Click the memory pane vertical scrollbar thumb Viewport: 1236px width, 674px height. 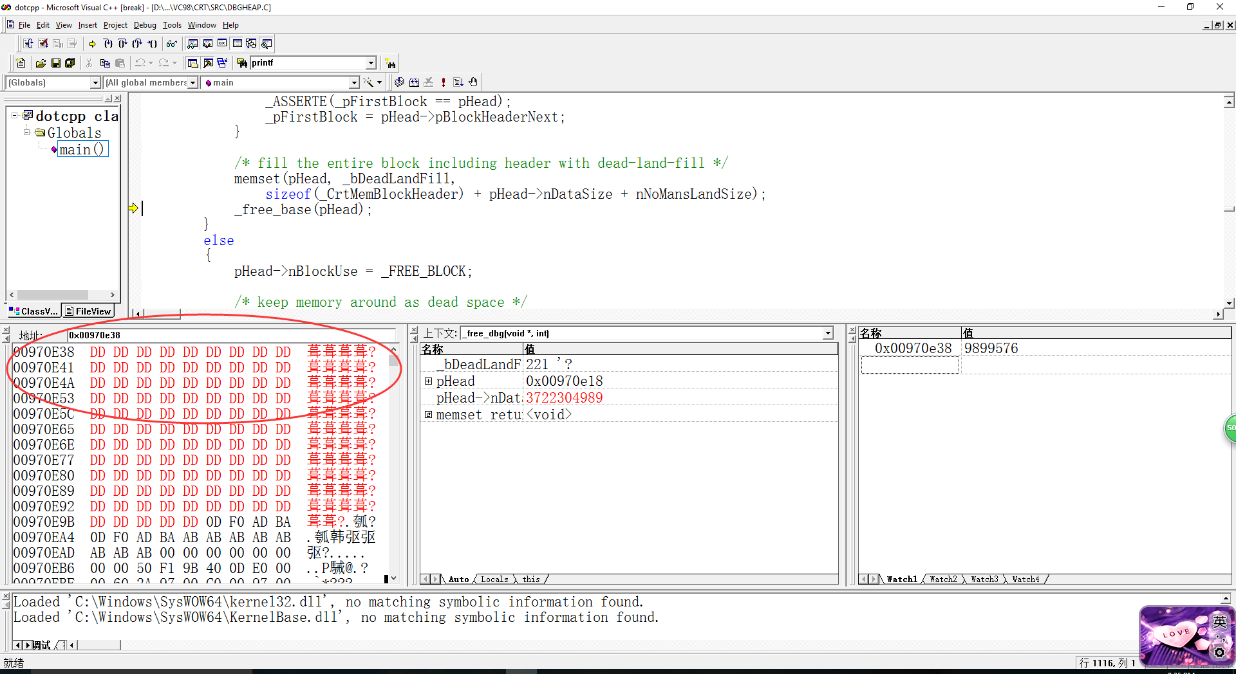tap(393, 359)
